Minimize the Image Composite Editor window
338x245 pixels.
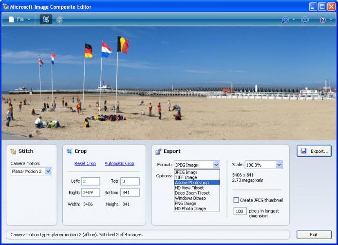tap(313, 7)
